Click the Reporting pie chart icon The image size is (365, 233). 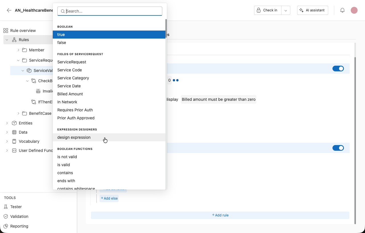(6, 226)
